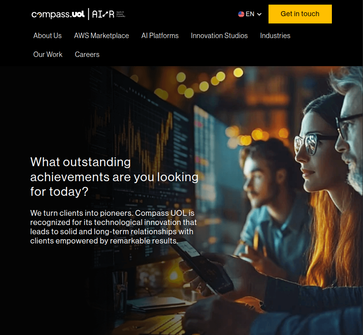
Task: Follow the Careers link
Action: (87, 55)
